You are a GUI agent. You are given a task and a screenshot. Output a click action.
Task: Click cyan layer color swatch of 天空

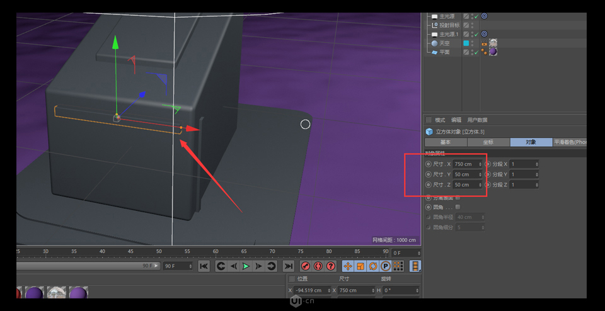466,43
